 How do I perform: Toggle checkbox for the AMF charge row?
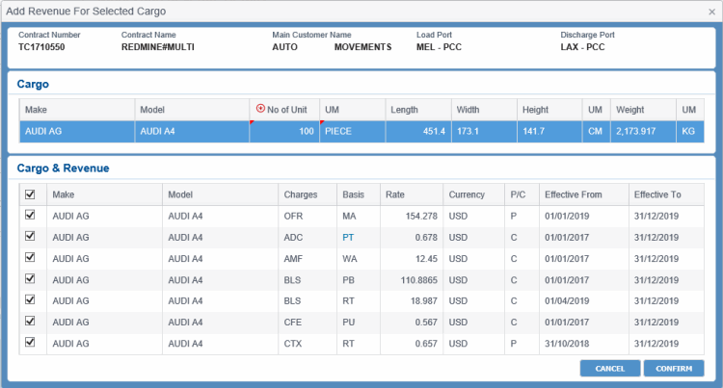coord(29,258)
